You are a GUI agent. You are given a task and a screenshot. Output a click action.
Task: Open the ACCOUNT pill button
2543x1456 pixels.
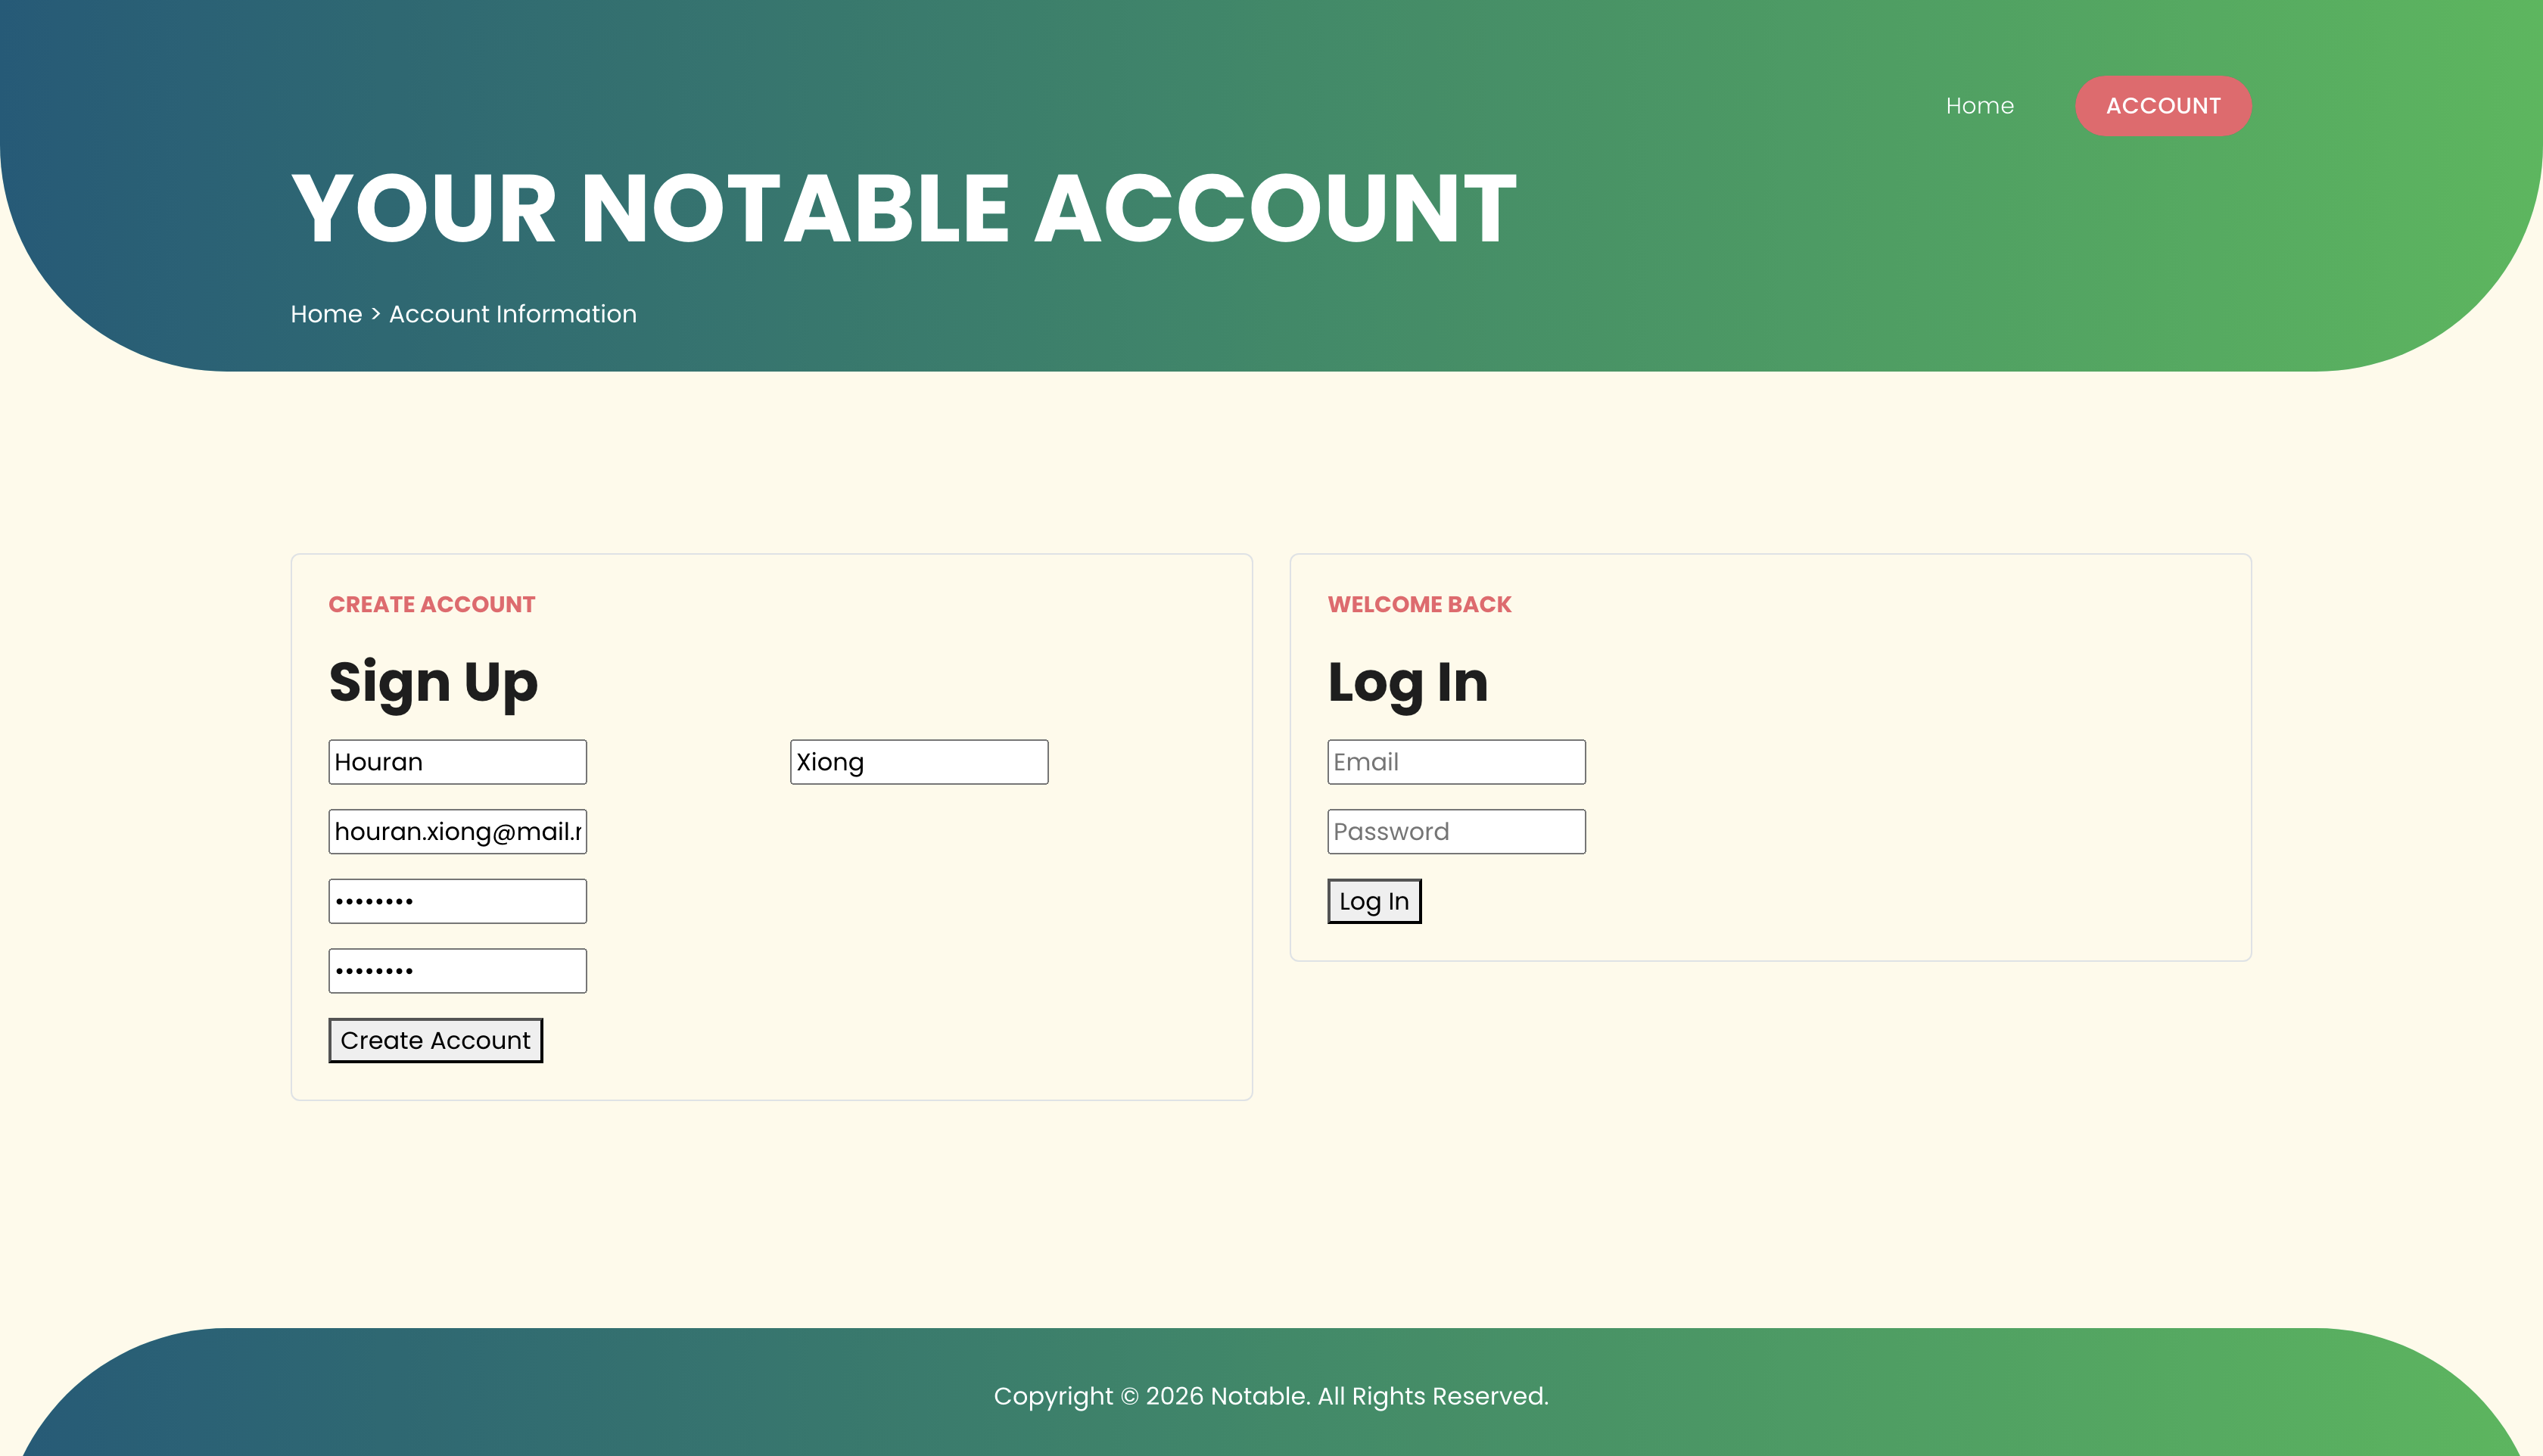click(x=2162, y=106)
